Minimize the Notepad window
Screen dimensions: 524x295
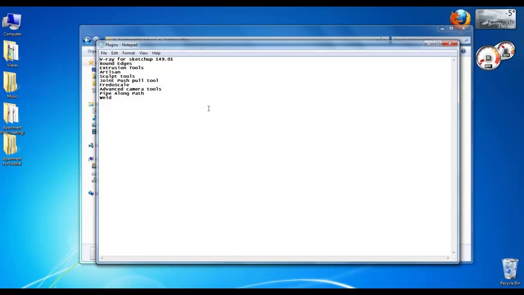tap(429, 43)
